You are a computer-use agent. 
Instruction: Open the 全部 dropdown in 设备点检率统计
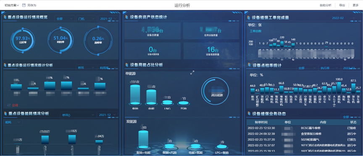click(x=307, y=68)
